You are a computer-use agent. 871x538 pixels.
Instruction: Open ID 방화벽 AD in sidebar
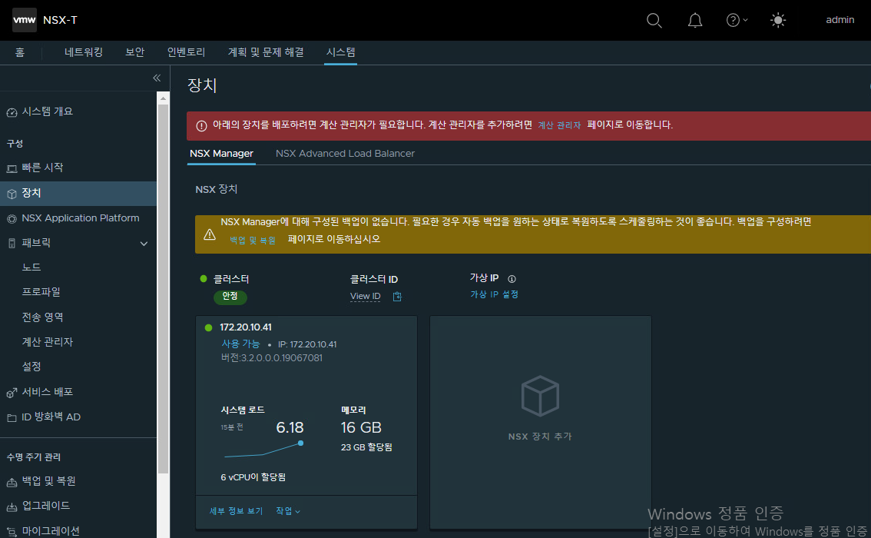(51, 417)
